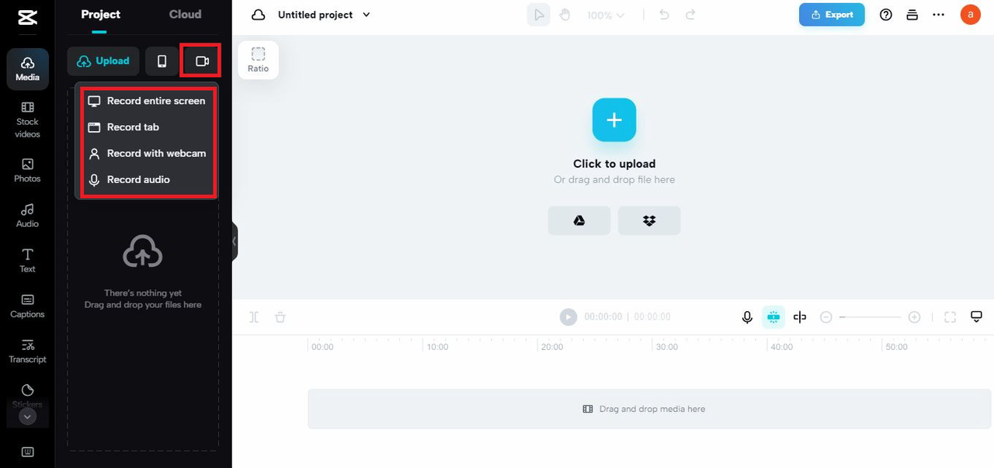Image resolution: width=994 pixels, height=468 pixels.
Task: Toggle fullscreen preview mode
Action: click(x=950, y=317)
